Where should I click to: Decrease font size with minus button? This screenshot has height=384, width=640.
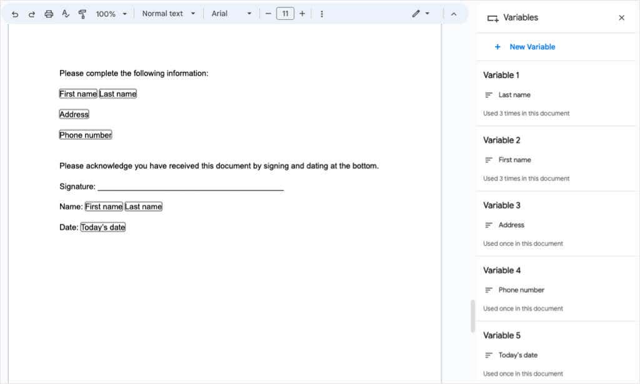[268, 14]
